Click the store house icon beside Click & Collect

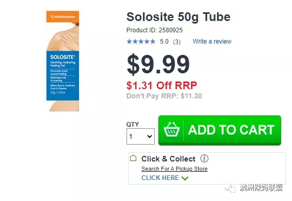coord(133,158)
